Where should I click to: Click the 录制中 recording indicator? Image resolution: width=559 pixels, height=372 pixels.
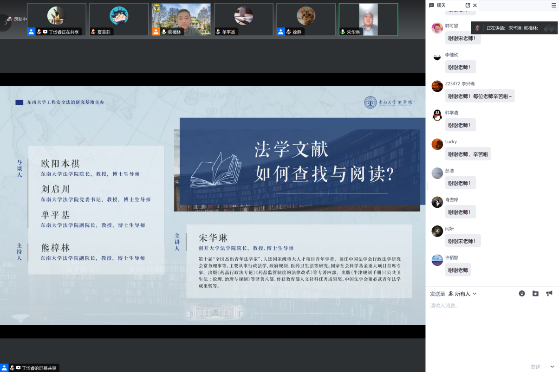tap(17, 19)
